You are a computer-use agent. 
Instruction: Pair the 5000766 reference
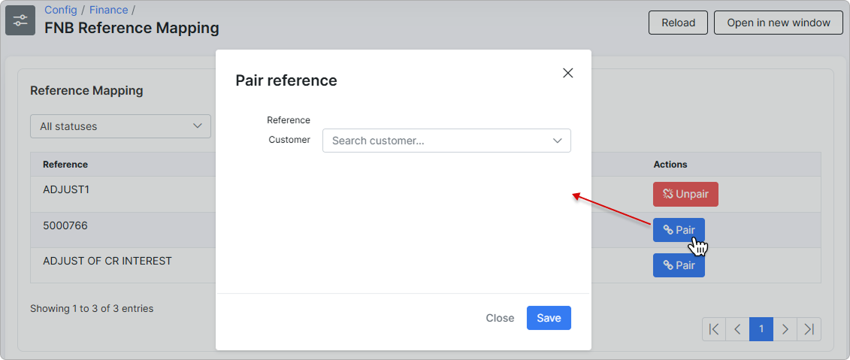click(x=679, y=230)
